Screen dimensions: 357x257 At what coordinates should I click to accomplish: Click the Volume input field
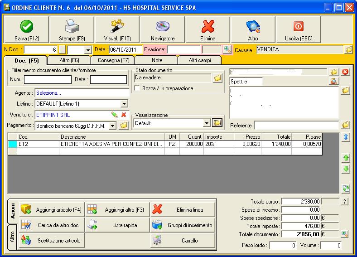(331, 245)
